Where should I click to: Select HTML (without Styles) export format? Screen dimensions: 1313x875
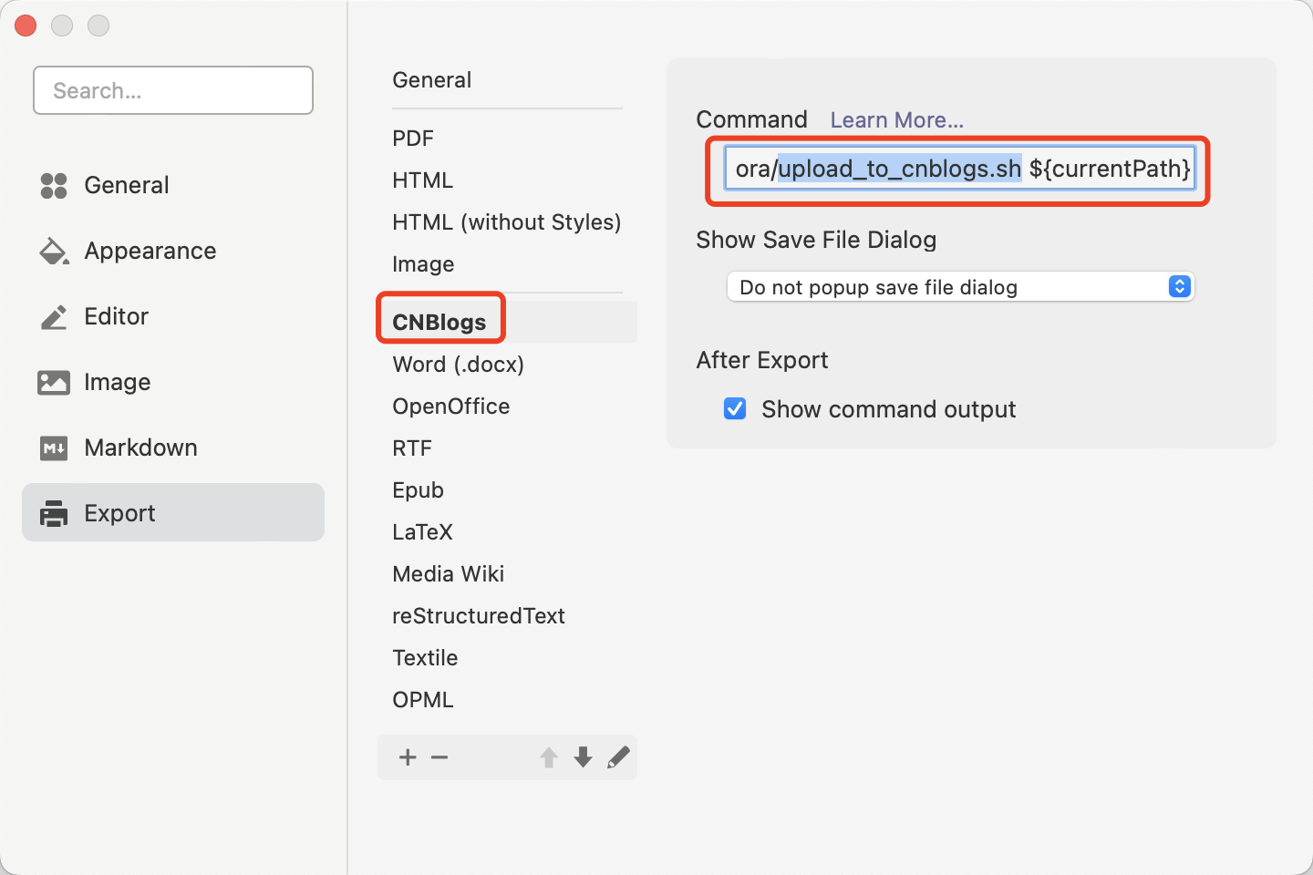(507, 222)
